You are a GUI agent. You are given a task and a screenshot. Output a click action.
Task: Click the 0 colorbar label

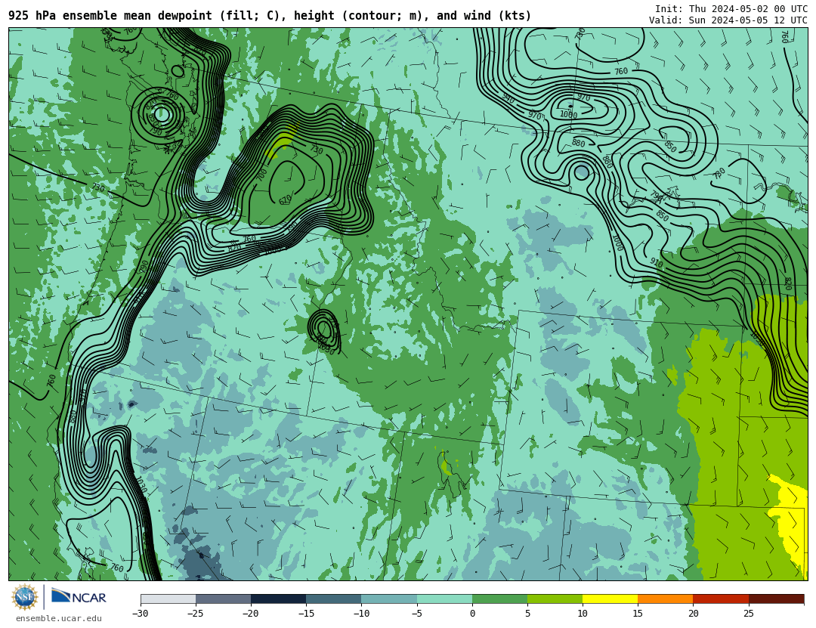(472, 614)
